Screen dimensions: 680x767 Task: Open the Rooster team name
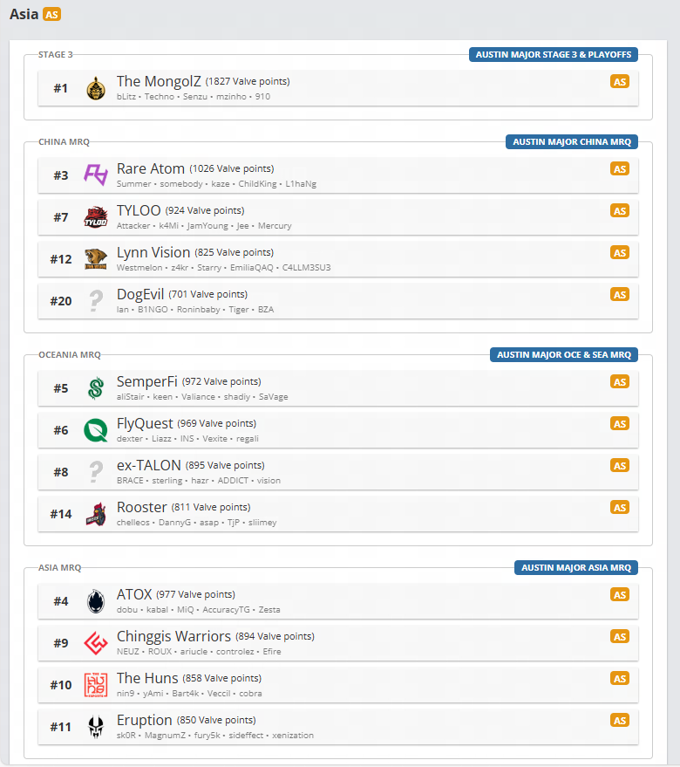(142, 507)
